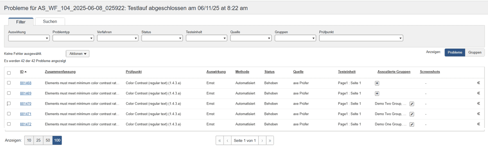488x150 pixels.
Task: Open the Testeinheit filter dropdown
Action: tap(206, 38)
